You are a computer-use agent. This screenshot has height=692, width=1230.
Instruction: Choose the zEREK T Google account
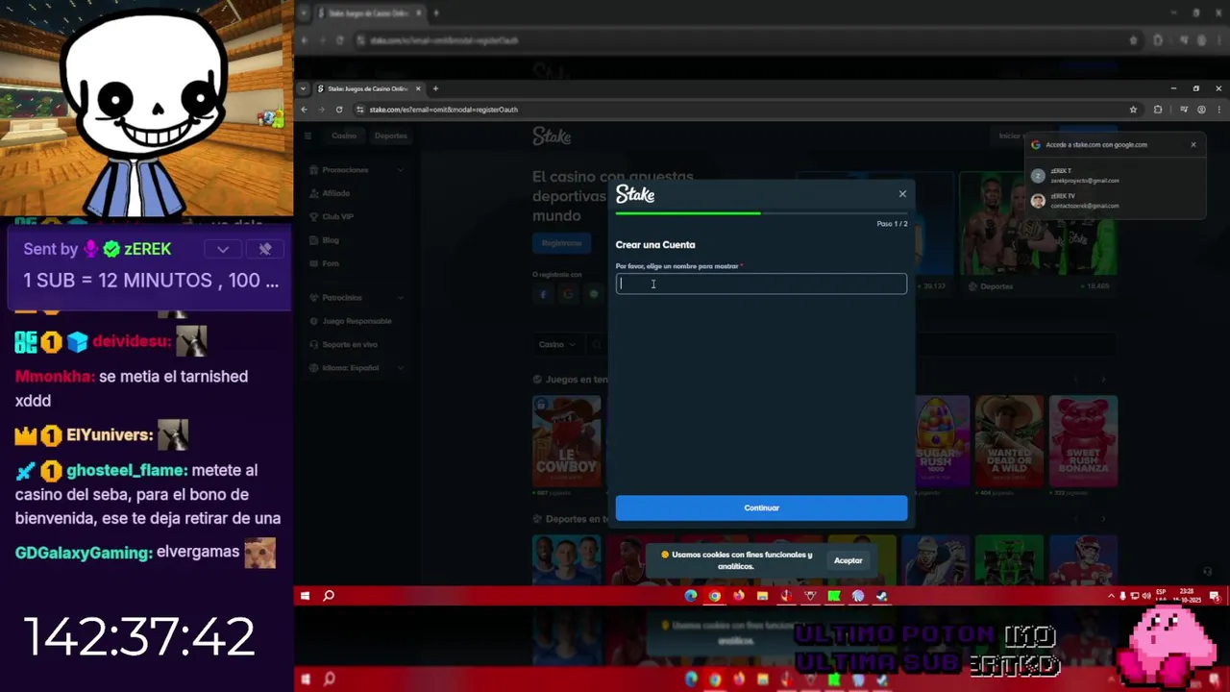pos(1114,175)
